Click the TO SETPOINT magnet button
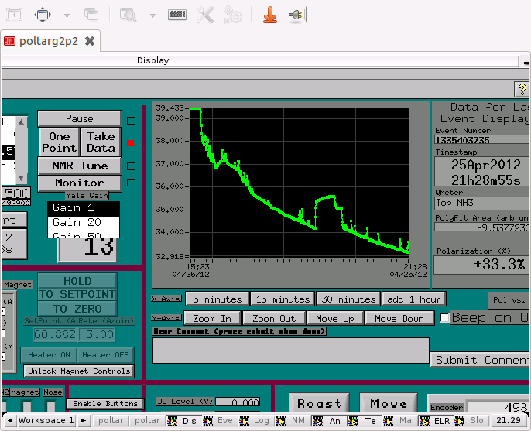Screen dimensions: 531x431 coord(77,294)
